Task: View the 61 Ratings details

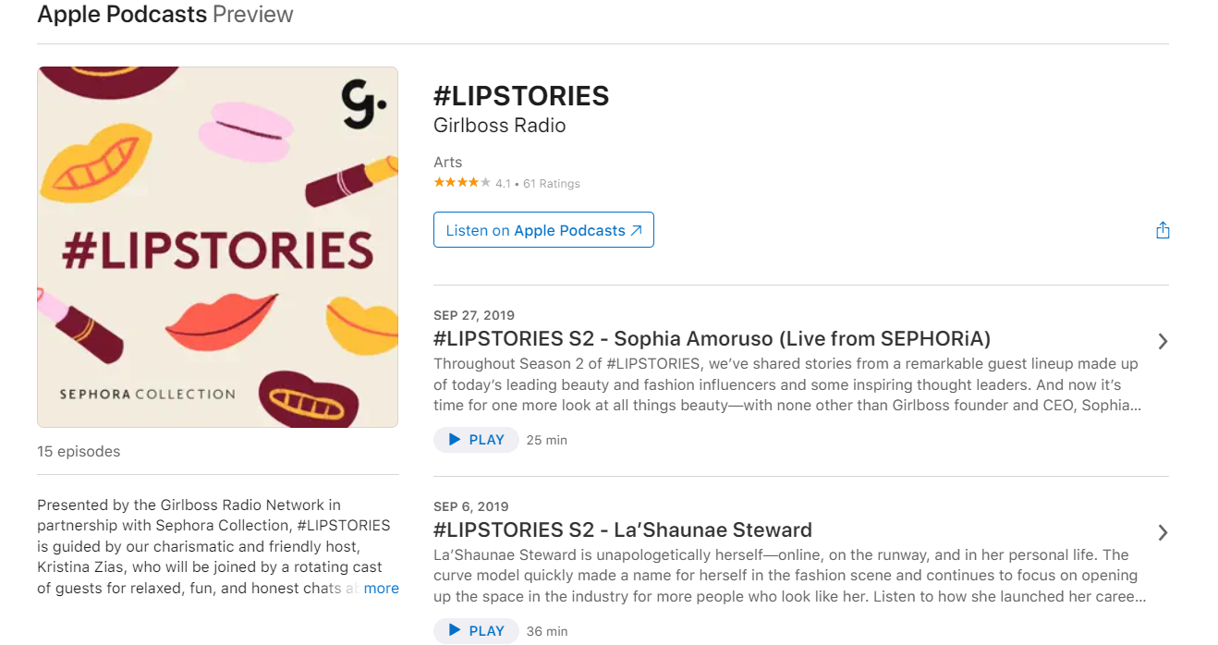Action: pos(553,183)
